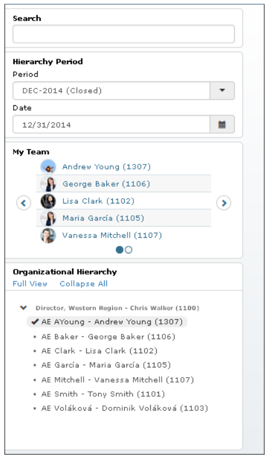
Task: Open the DEC-2014 (Closed) period combo box
Action: click(x=124, y=91)
